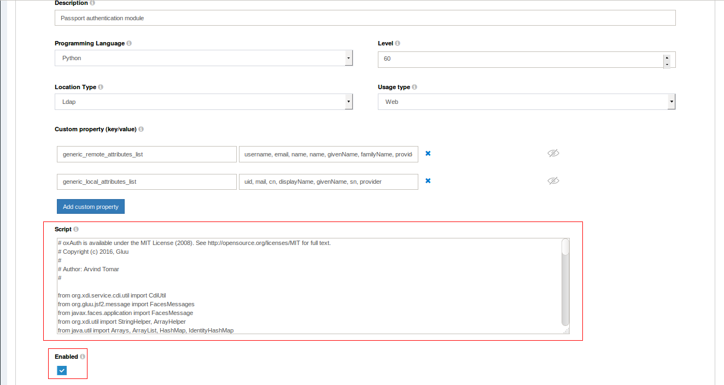The height and width of the screenshot is (385, 724).
Task: Delete the generic_local_attributes_list property row
Action: point(428,181)
